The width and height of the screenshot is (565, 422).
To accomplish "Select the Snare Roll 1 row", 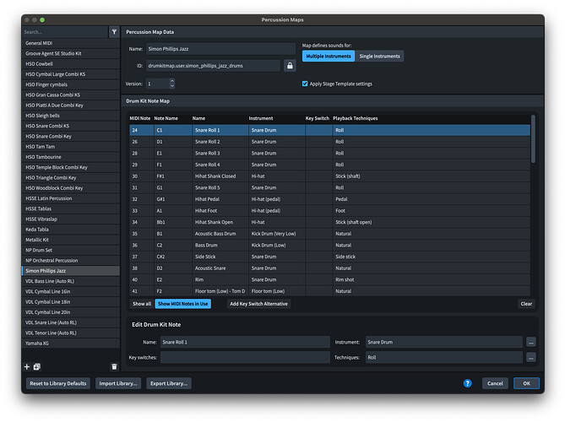I will (x=329, y=130).
